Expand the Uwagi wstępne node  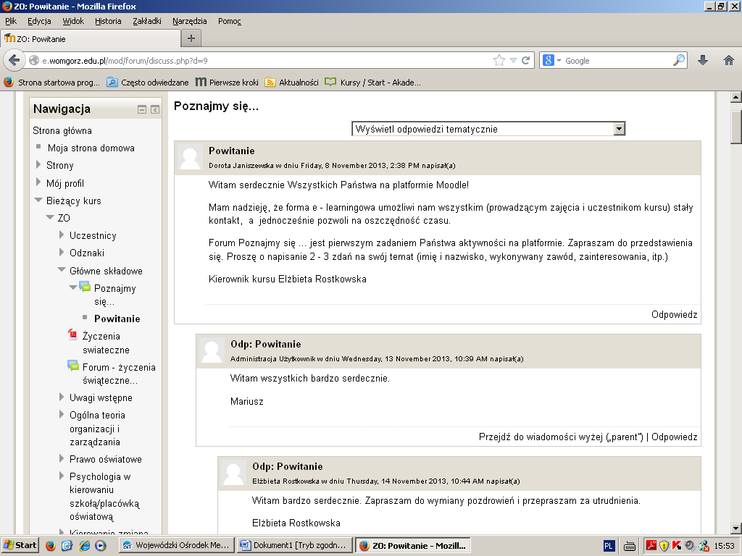62,397
